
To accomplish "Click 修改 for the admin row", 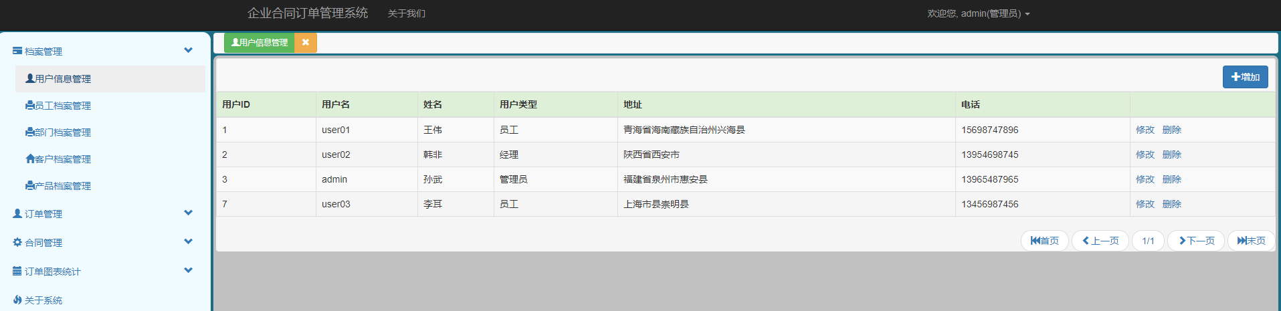I will click(x=1145, y=179).
